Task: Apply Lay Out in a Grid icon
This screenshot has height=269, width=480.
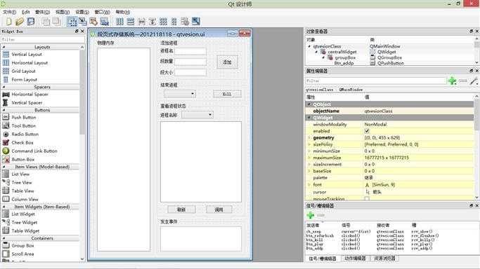Action: click(x=163, y=21)
